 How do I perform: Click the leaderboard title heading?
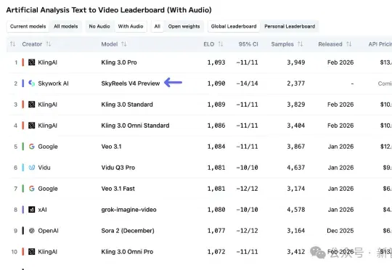109,10
